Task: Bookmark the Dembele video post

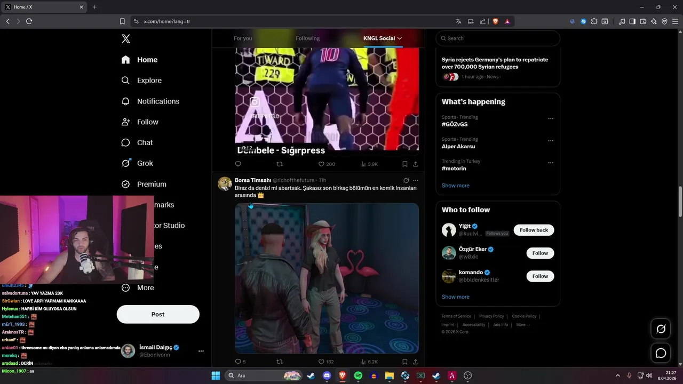Action: [x=405, y=164]
